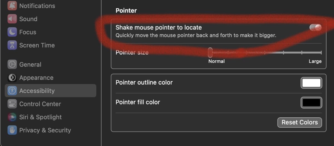Open the Pointer outline color well
334x146 pixels.
[311, 83]
